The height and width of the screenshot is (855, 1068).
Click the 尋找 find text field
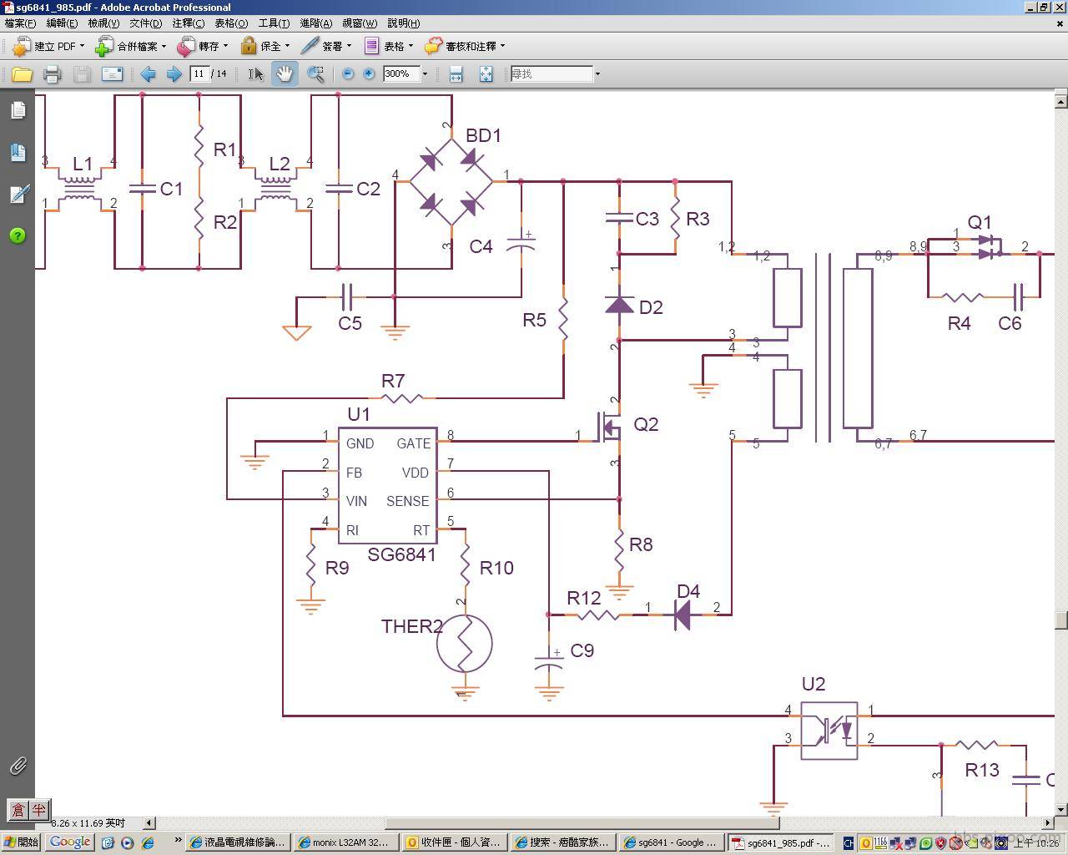(552, 73)
